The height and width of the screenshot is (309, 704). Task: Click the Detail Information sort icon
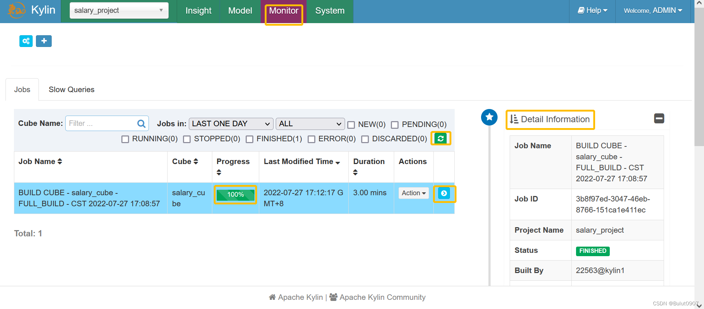coord(514,119)
